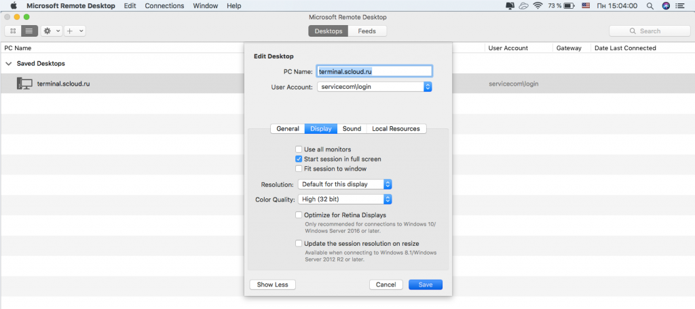Select the Desktops segment
Viewport: 695px width, 309px height.
pyautogui.click(x=328, y=31)
